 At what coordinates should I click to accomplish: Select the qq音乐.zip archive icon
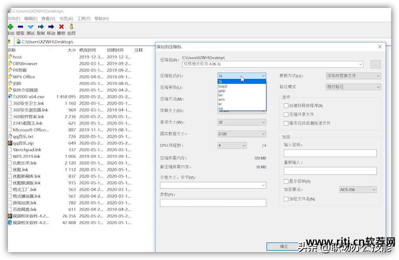[x=10, y=143]
